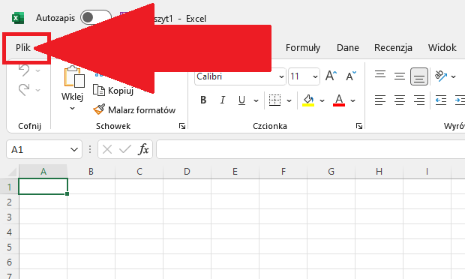Click the undo arrow icon

[x=24, y=70]
